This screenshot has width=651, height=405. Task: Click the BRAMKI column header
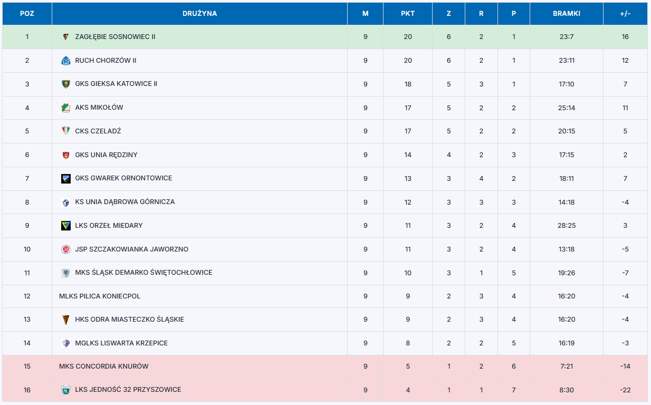coord(567,14)
